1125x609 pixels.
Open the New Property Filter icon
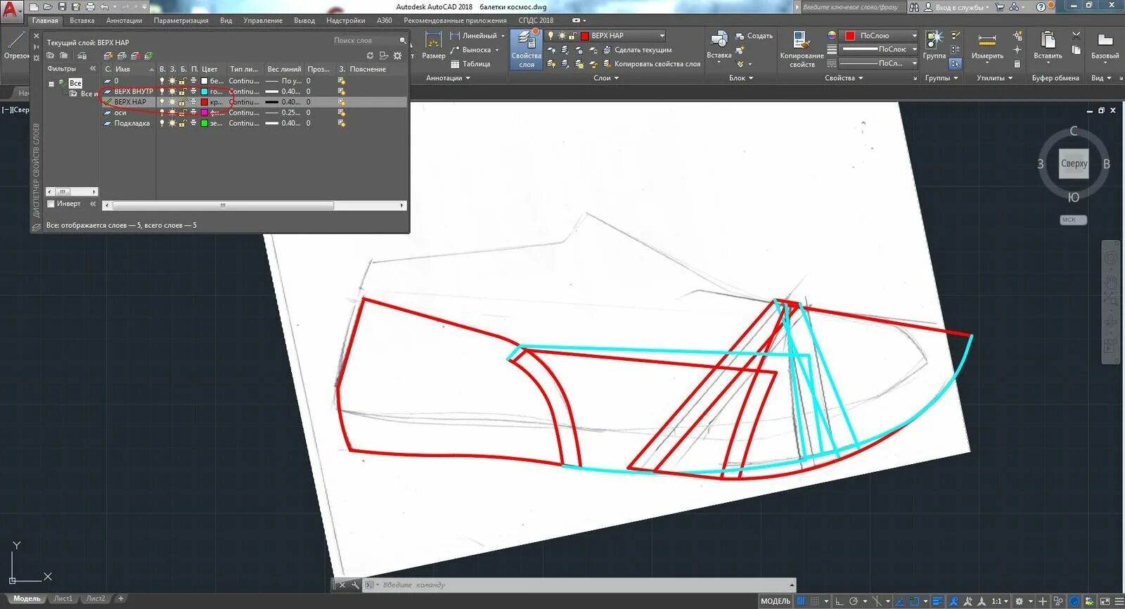click(x=50, y=56)
